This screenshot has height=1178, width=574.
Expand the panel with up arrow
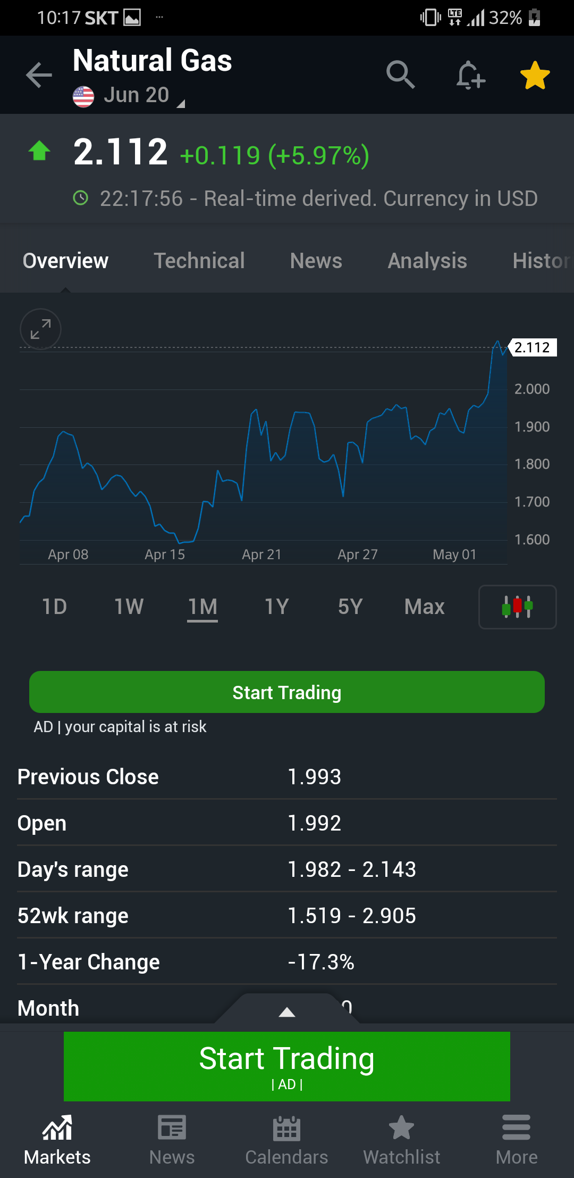pos(287,1011)
